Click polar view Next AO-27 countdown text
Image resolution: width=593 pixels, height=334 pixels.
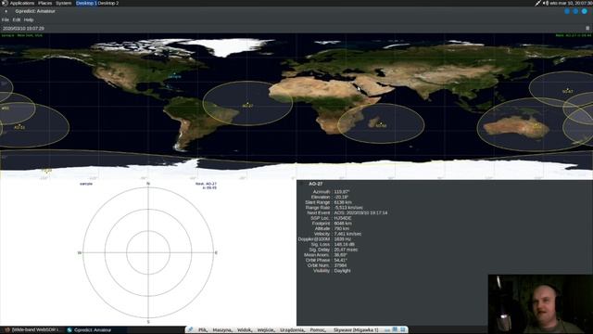(x=206, y=186)
